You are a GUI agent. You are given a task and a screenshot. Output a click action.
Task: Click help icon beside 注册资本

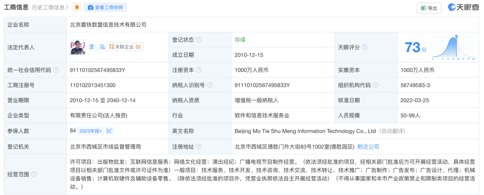click(199, 70)
